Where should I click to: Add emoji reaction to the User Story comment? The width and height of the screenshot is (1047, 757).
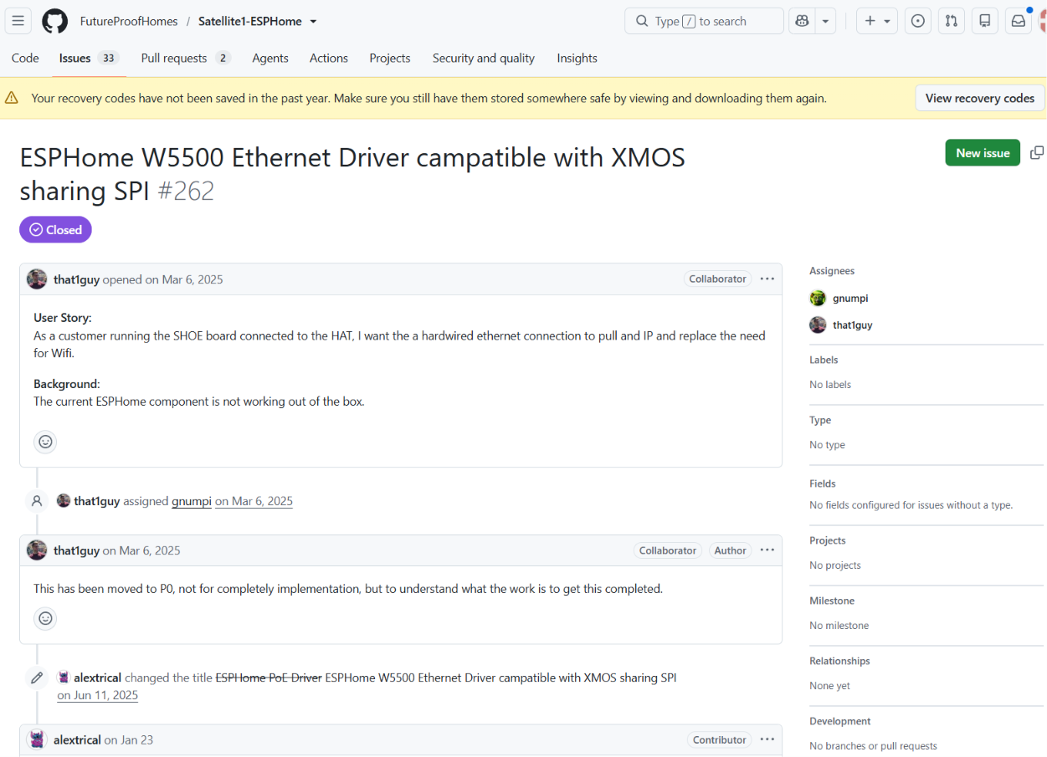[45, 442]
